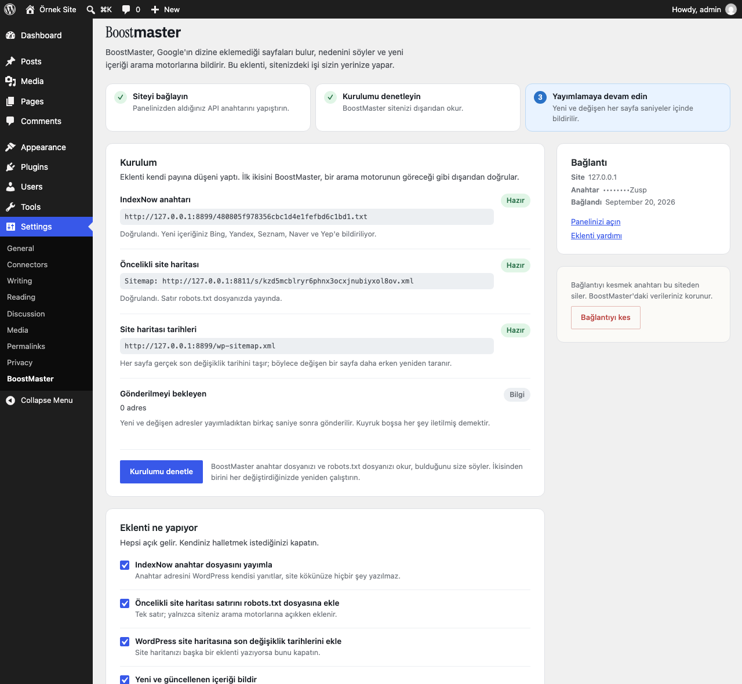Open the admin user avatar
This screenshot has height=684, width=742.
pos(731,9)
